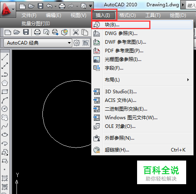The width and height of the screenshot is (196, 194).
Task: Select the Point tool
Action: 4,170
